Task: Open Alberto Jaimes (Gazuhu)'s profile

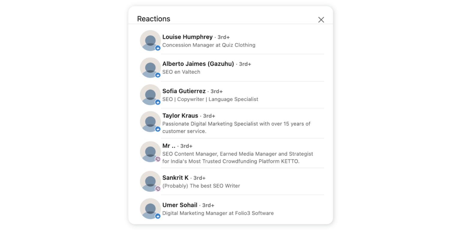Action: pyautogui.click(x=198, y=64)
